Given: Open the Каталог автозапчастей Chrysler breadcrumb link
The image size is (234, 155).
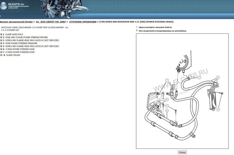Looking at the screenshot, I should (16, 22).
